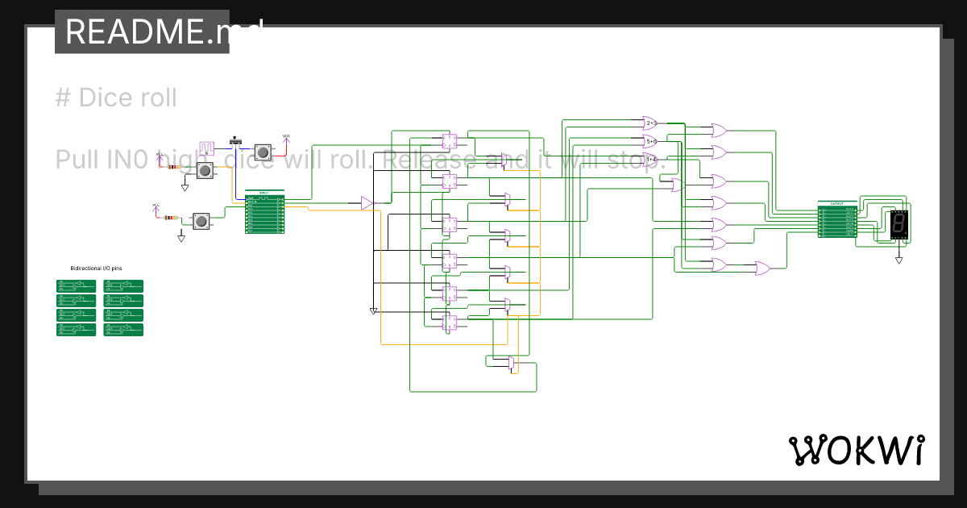Select the clock generator component
Screen dimensions: 967x508
coord(207,148)
